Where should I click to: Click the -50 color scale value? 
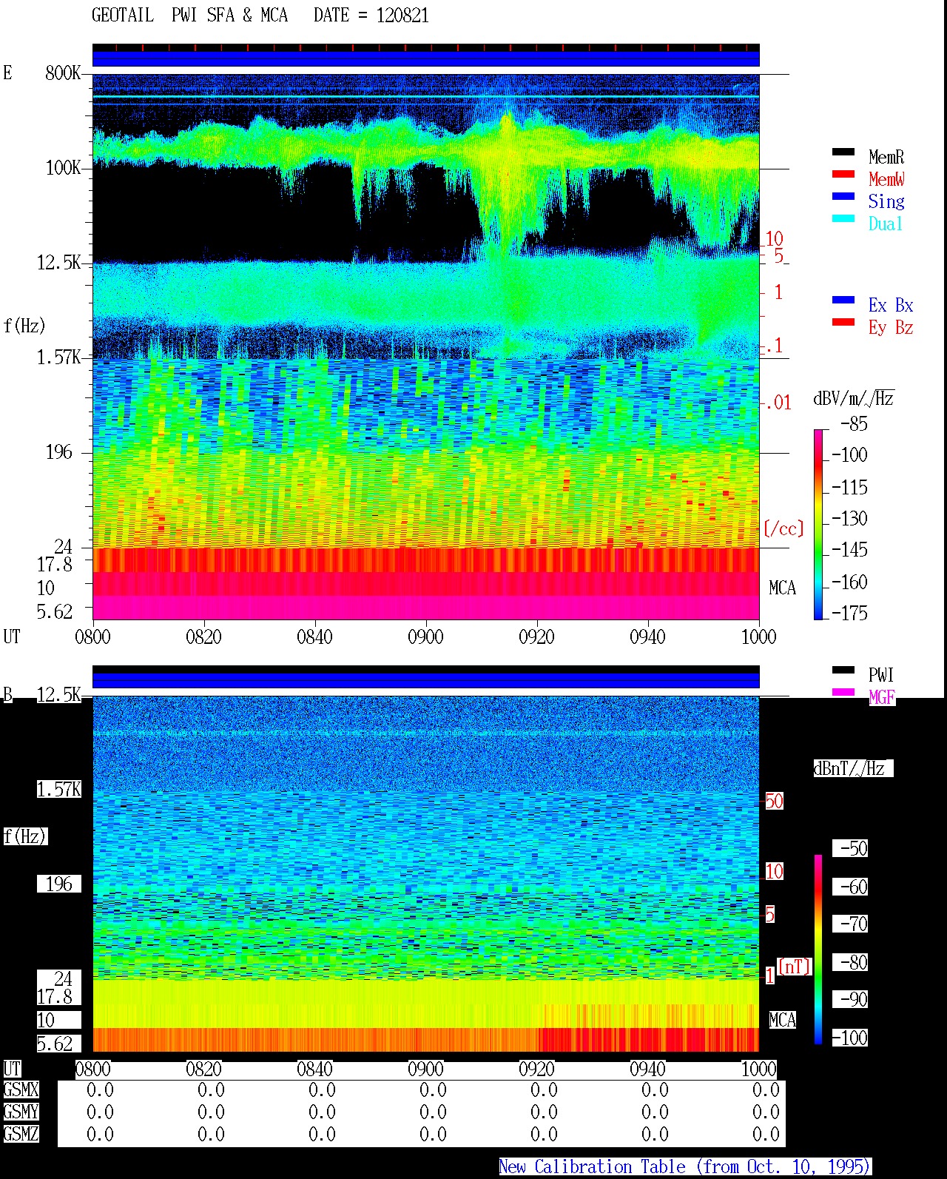(x=850, y=848)
